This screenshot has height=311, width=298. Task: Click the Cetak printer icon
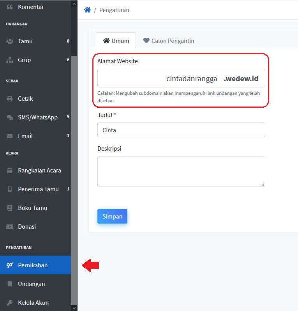[x=10, y=99]
